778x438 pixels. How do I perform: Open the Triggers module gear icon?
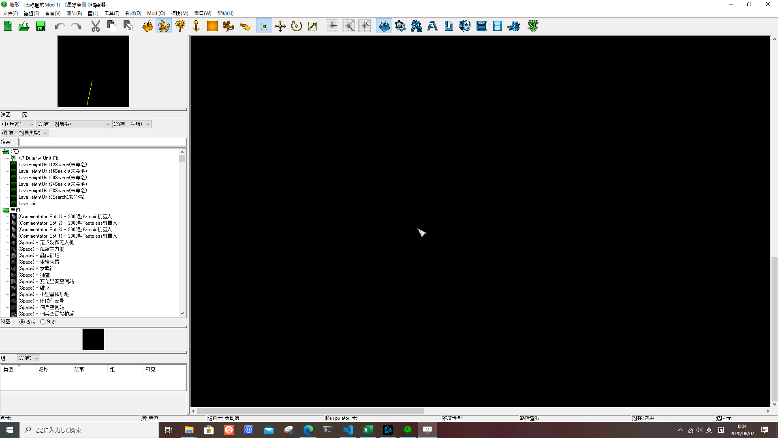click(x=400, y=26)
